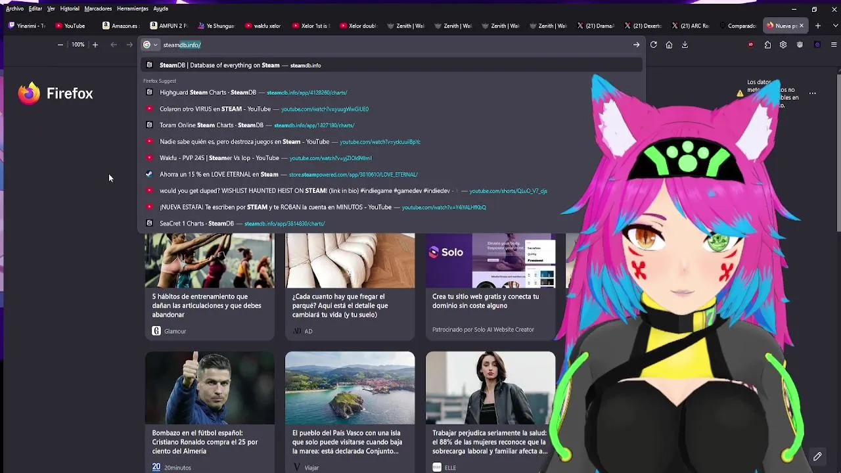Select 'would you get duped?' suggestion
The height and width of the screenshot is (473, 841).
coord(392,191)
